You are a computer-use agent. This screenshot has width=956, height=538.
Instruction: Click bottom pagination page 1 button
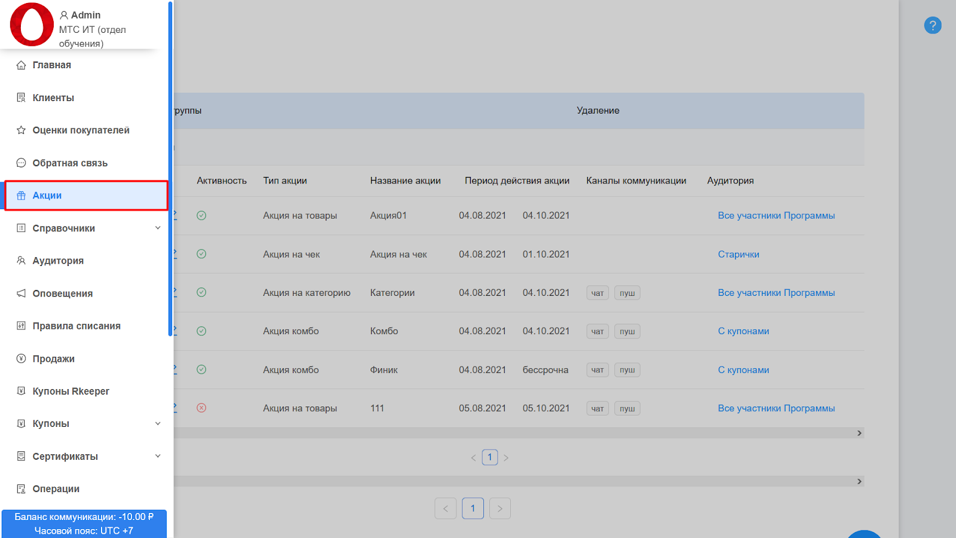click(473, 508)
